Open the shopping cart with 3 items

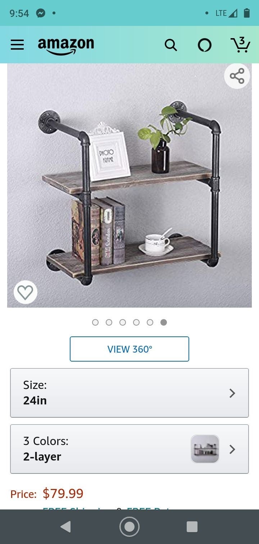(240, 44)
